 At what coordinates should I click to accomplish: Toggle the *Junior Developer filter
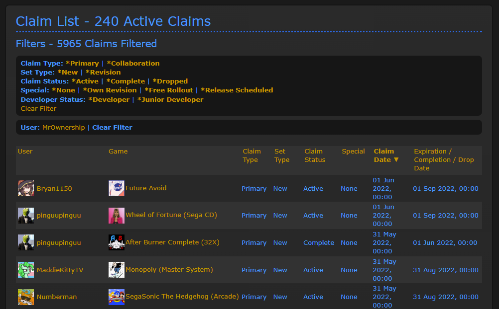coord(170,99)
